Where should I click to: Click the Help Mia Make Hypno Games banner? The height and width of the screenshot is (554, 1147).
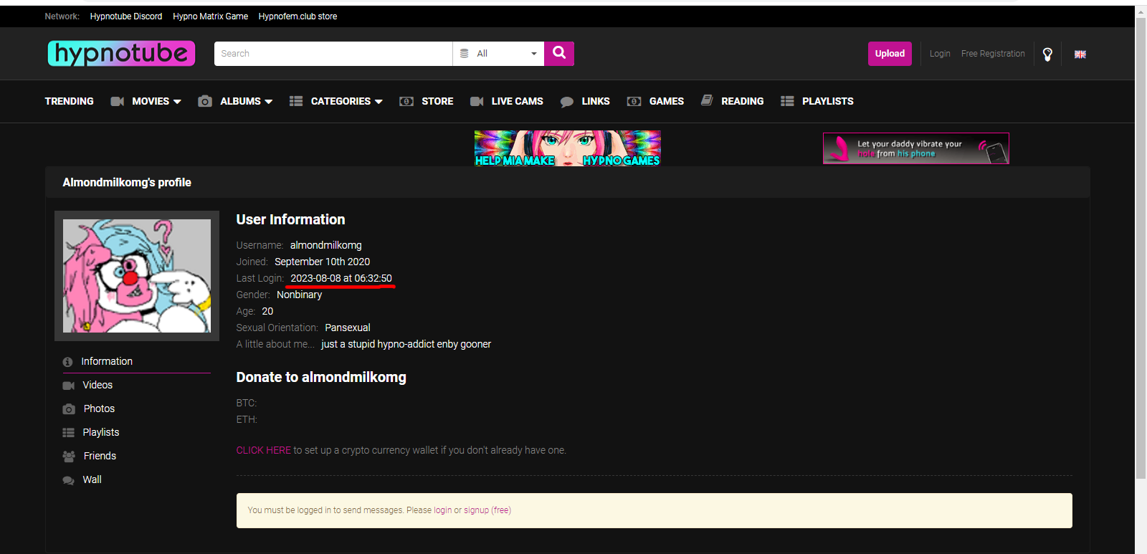(x=567, y=148)
